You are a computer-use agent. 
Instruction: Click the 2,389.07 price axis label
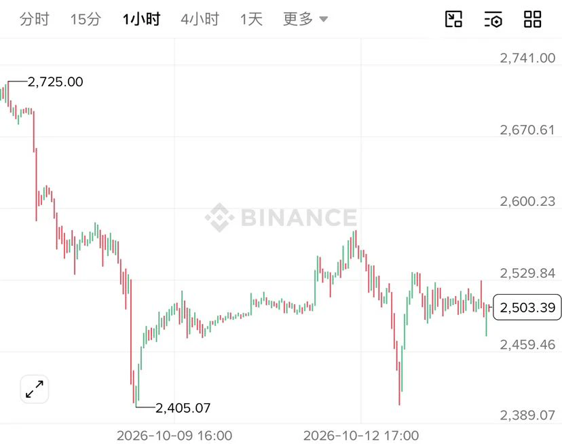coord(527,415)
